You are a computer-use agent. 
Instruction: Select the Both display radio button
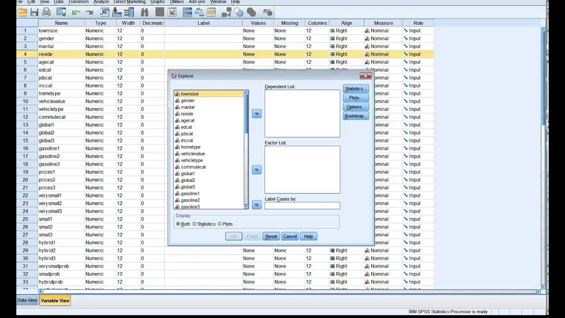[x=178, y=224]
